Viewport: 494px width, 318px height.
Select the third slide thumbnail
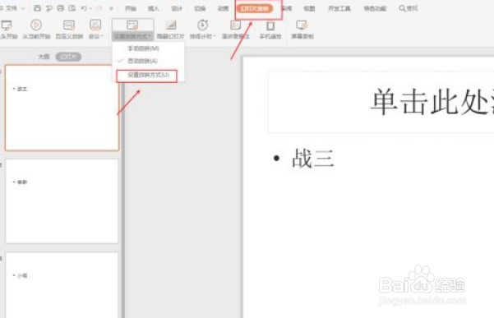[62, 284]
